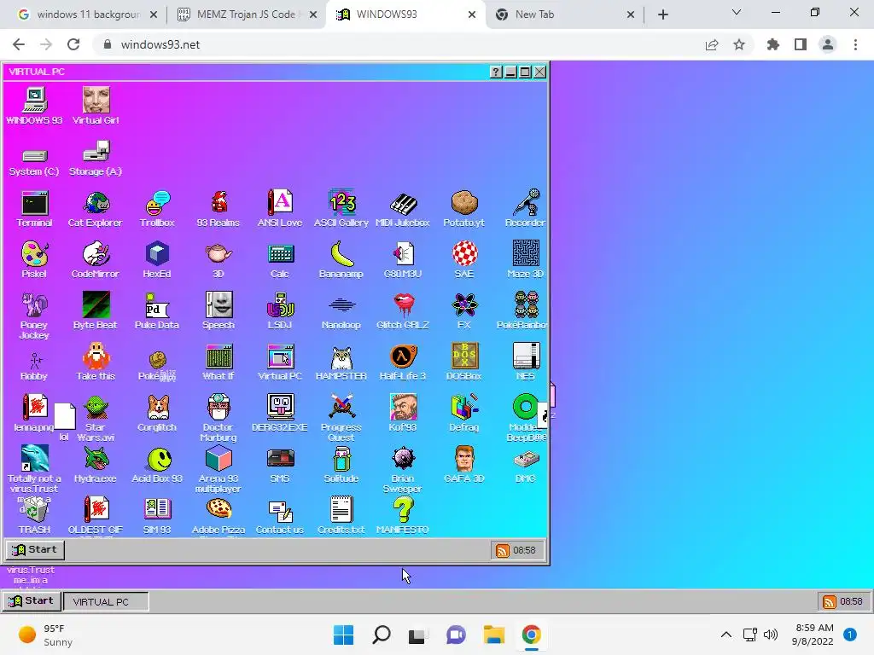Go back to previous page in Chrome
Image resolution: width=874 pixels, height=655 pixels.
[x=19, y=44]
